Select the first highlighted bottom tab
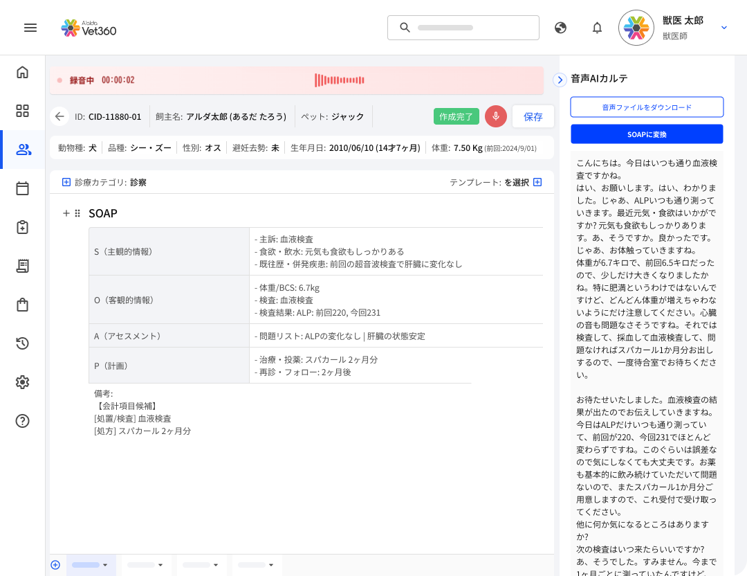Image resolution: width=747 pixels, height=576 pixels. (91, 565)
